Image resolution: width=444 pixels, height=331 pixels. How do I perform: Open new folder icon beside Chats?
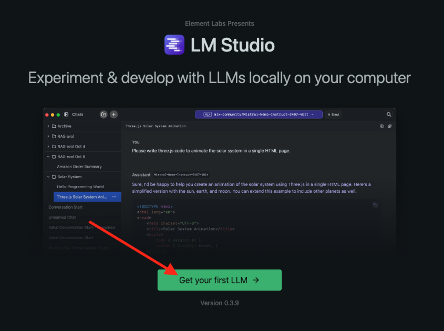103,114
